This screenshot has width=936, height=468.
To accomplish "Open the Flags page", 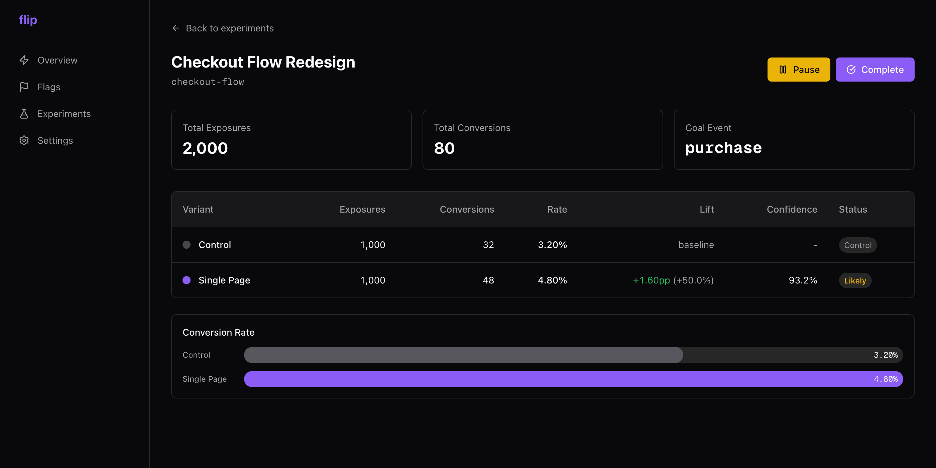I will (x=49, y=87).
